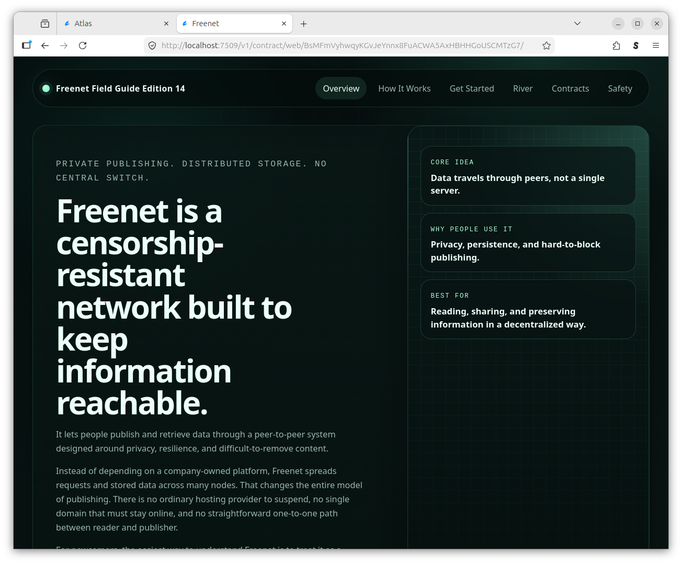Switch to the Atlas browser tab
The width and height of the screenshot is (682, 564).
pos(116,24)
